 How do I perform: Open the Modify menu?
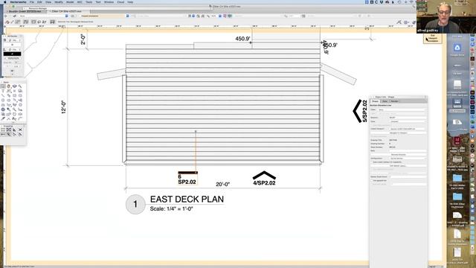tap(59, 1)
